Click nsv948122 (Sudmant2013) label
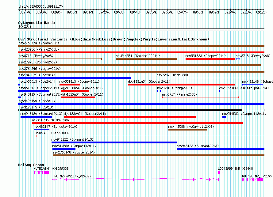Screen dimensions: 273x197 [x=72, y=139]
